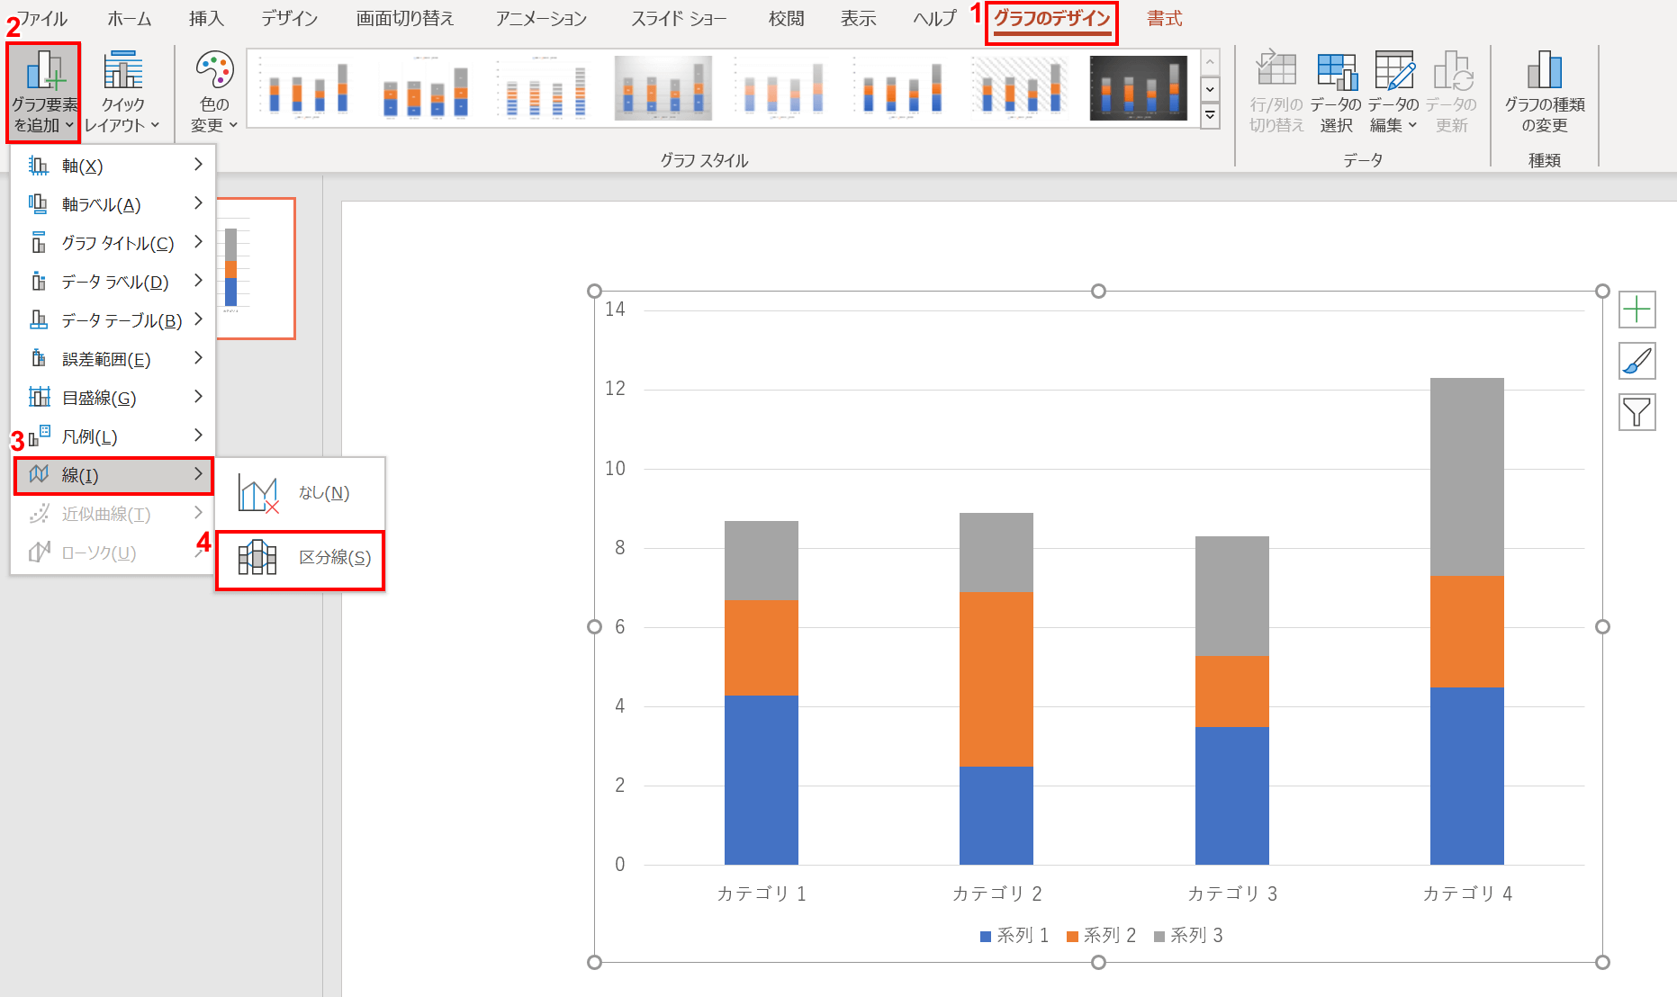
Task: Select the orange segment of カテゴリ 2 bar
Action: point(996,678)
